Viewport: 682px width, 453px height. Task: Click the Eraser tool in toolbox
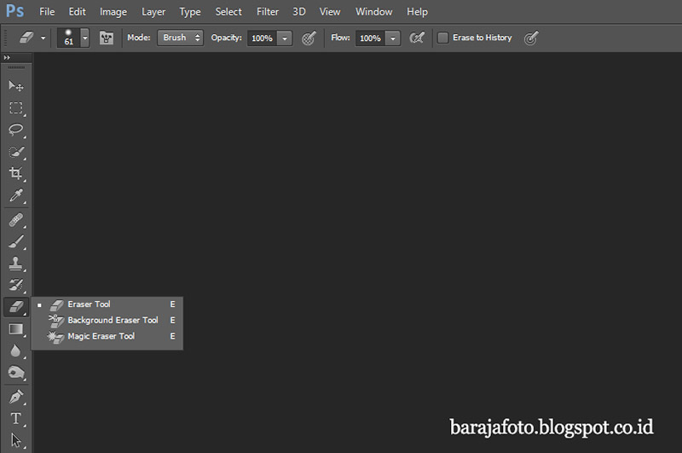tap(16, 307)
